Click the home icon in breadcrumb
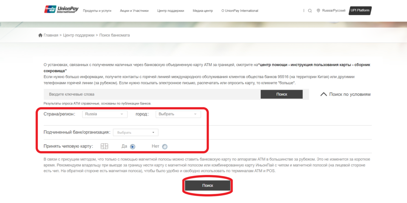This screenshot has width=407, height=203. (40, 35)
